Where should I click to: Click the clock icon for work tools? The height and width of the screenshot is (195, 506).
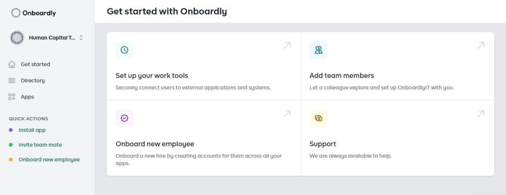pyautogui.click(x=125, y=50)
